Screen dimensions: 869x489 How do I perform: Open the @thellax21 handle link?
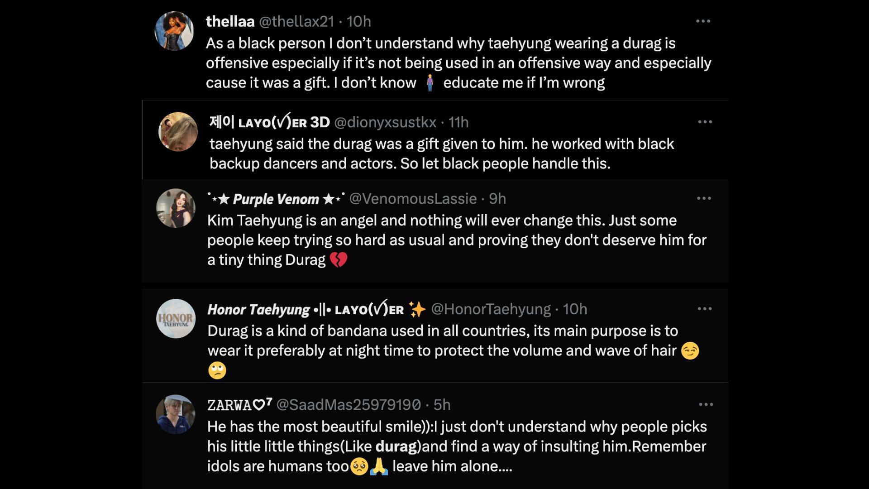click(x=296, y=21)
